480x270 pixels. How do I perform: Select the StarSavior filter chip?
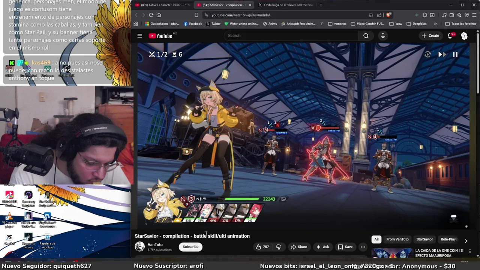coord(424,239)
